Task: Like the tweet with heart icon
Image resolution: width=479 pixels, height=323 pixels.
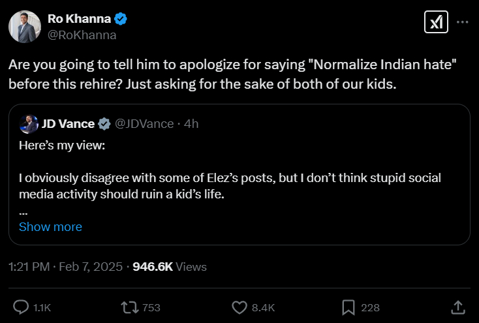Action: [x=240, y=307]
